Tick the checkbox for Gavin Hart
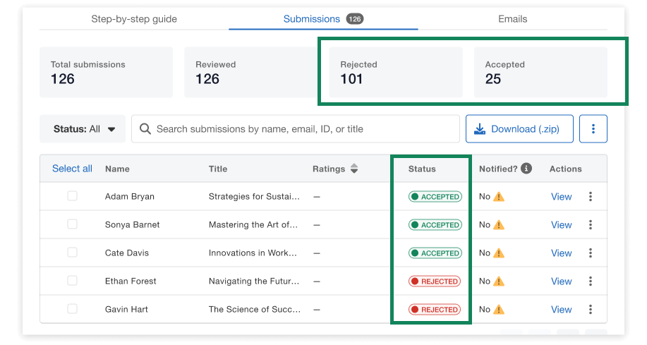 tap(72, 309)
